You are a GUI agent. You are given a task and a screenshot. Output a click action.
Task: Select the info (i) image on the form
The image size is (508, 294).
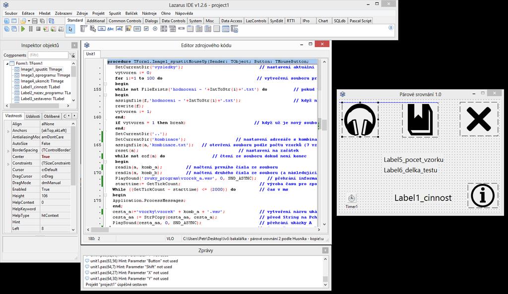tap(482, 196)
